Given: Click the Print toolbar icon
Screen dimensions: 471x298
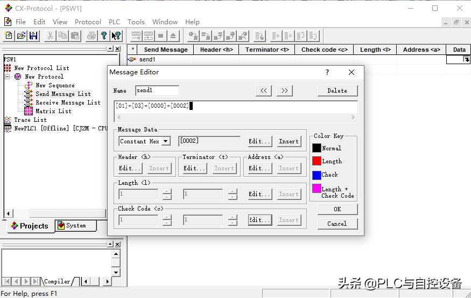Looking at the screenshot, I should tap(92, 36).
